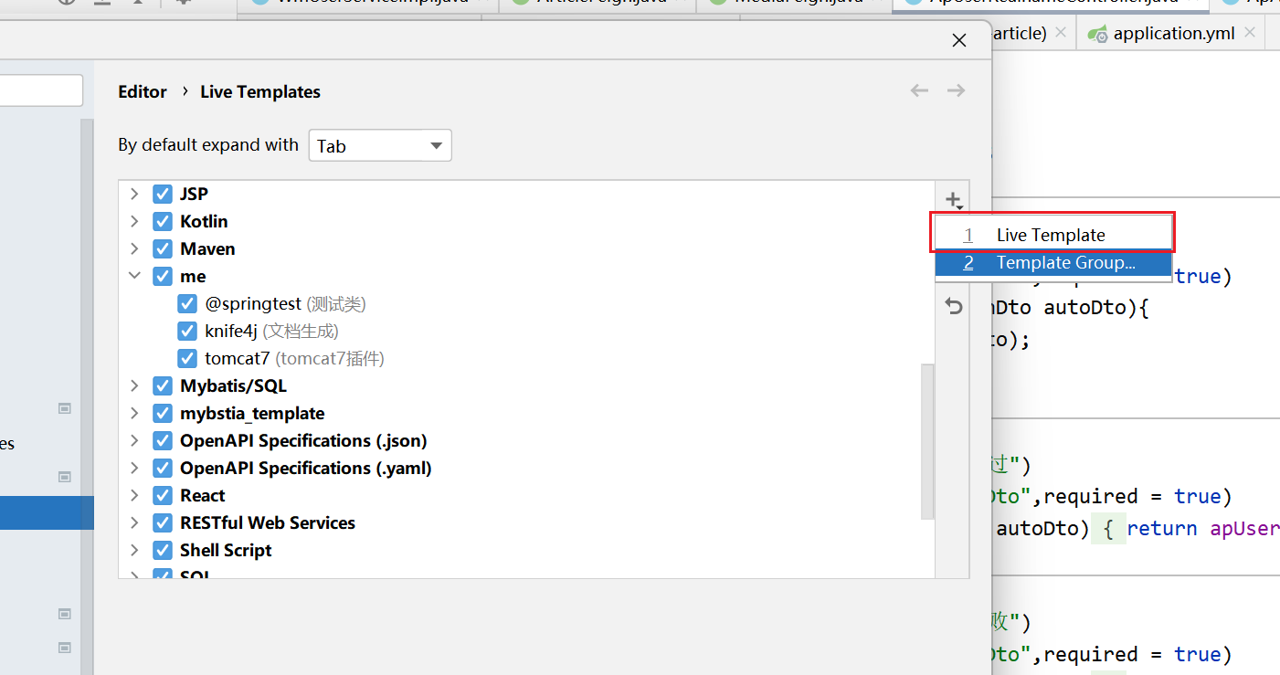This screenshot has width=1280, height=675.
Task: Uncheck the me group checkbox
Action: pyautogui.click(x=163, y=276)
